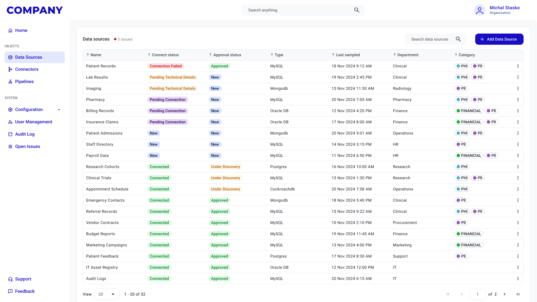
Task: Select Data Sources in sidebar
Action: (35, 57)
